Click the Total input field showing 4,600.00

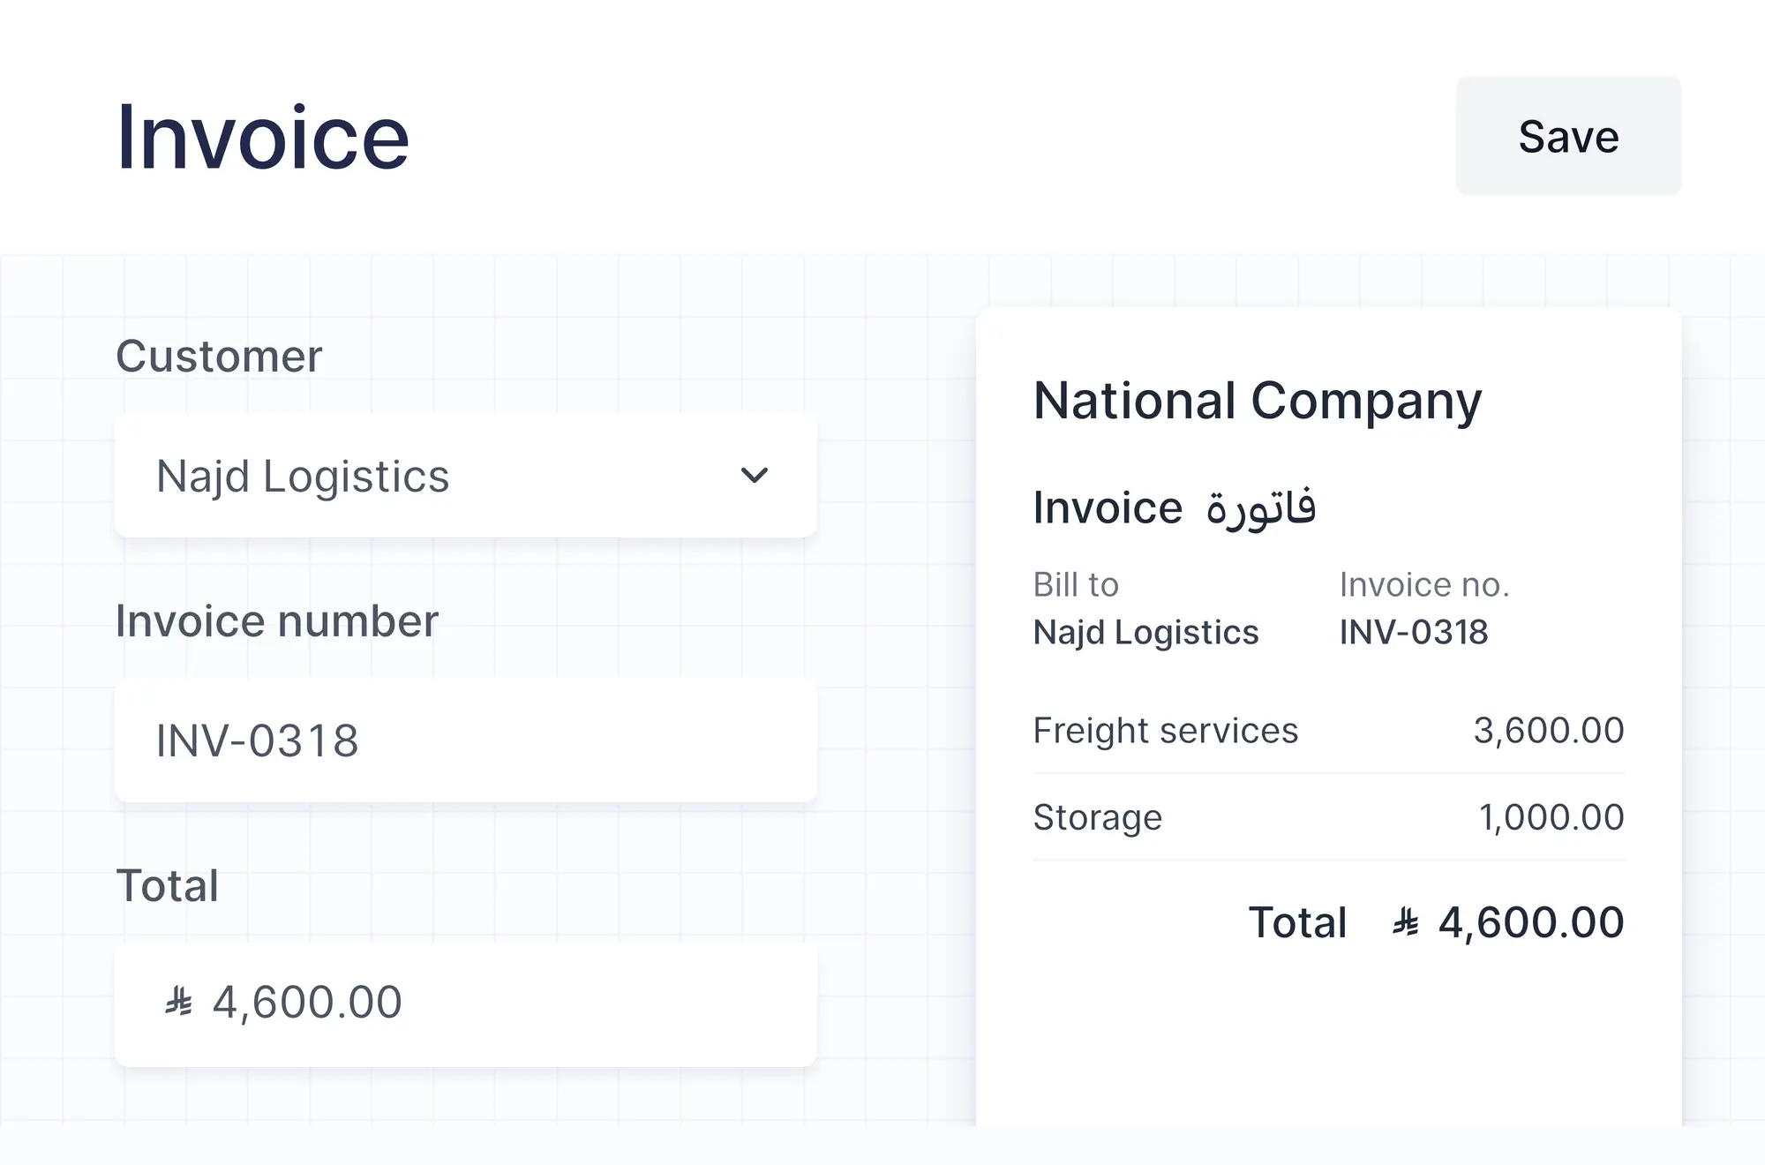(x=466, y=1005)
